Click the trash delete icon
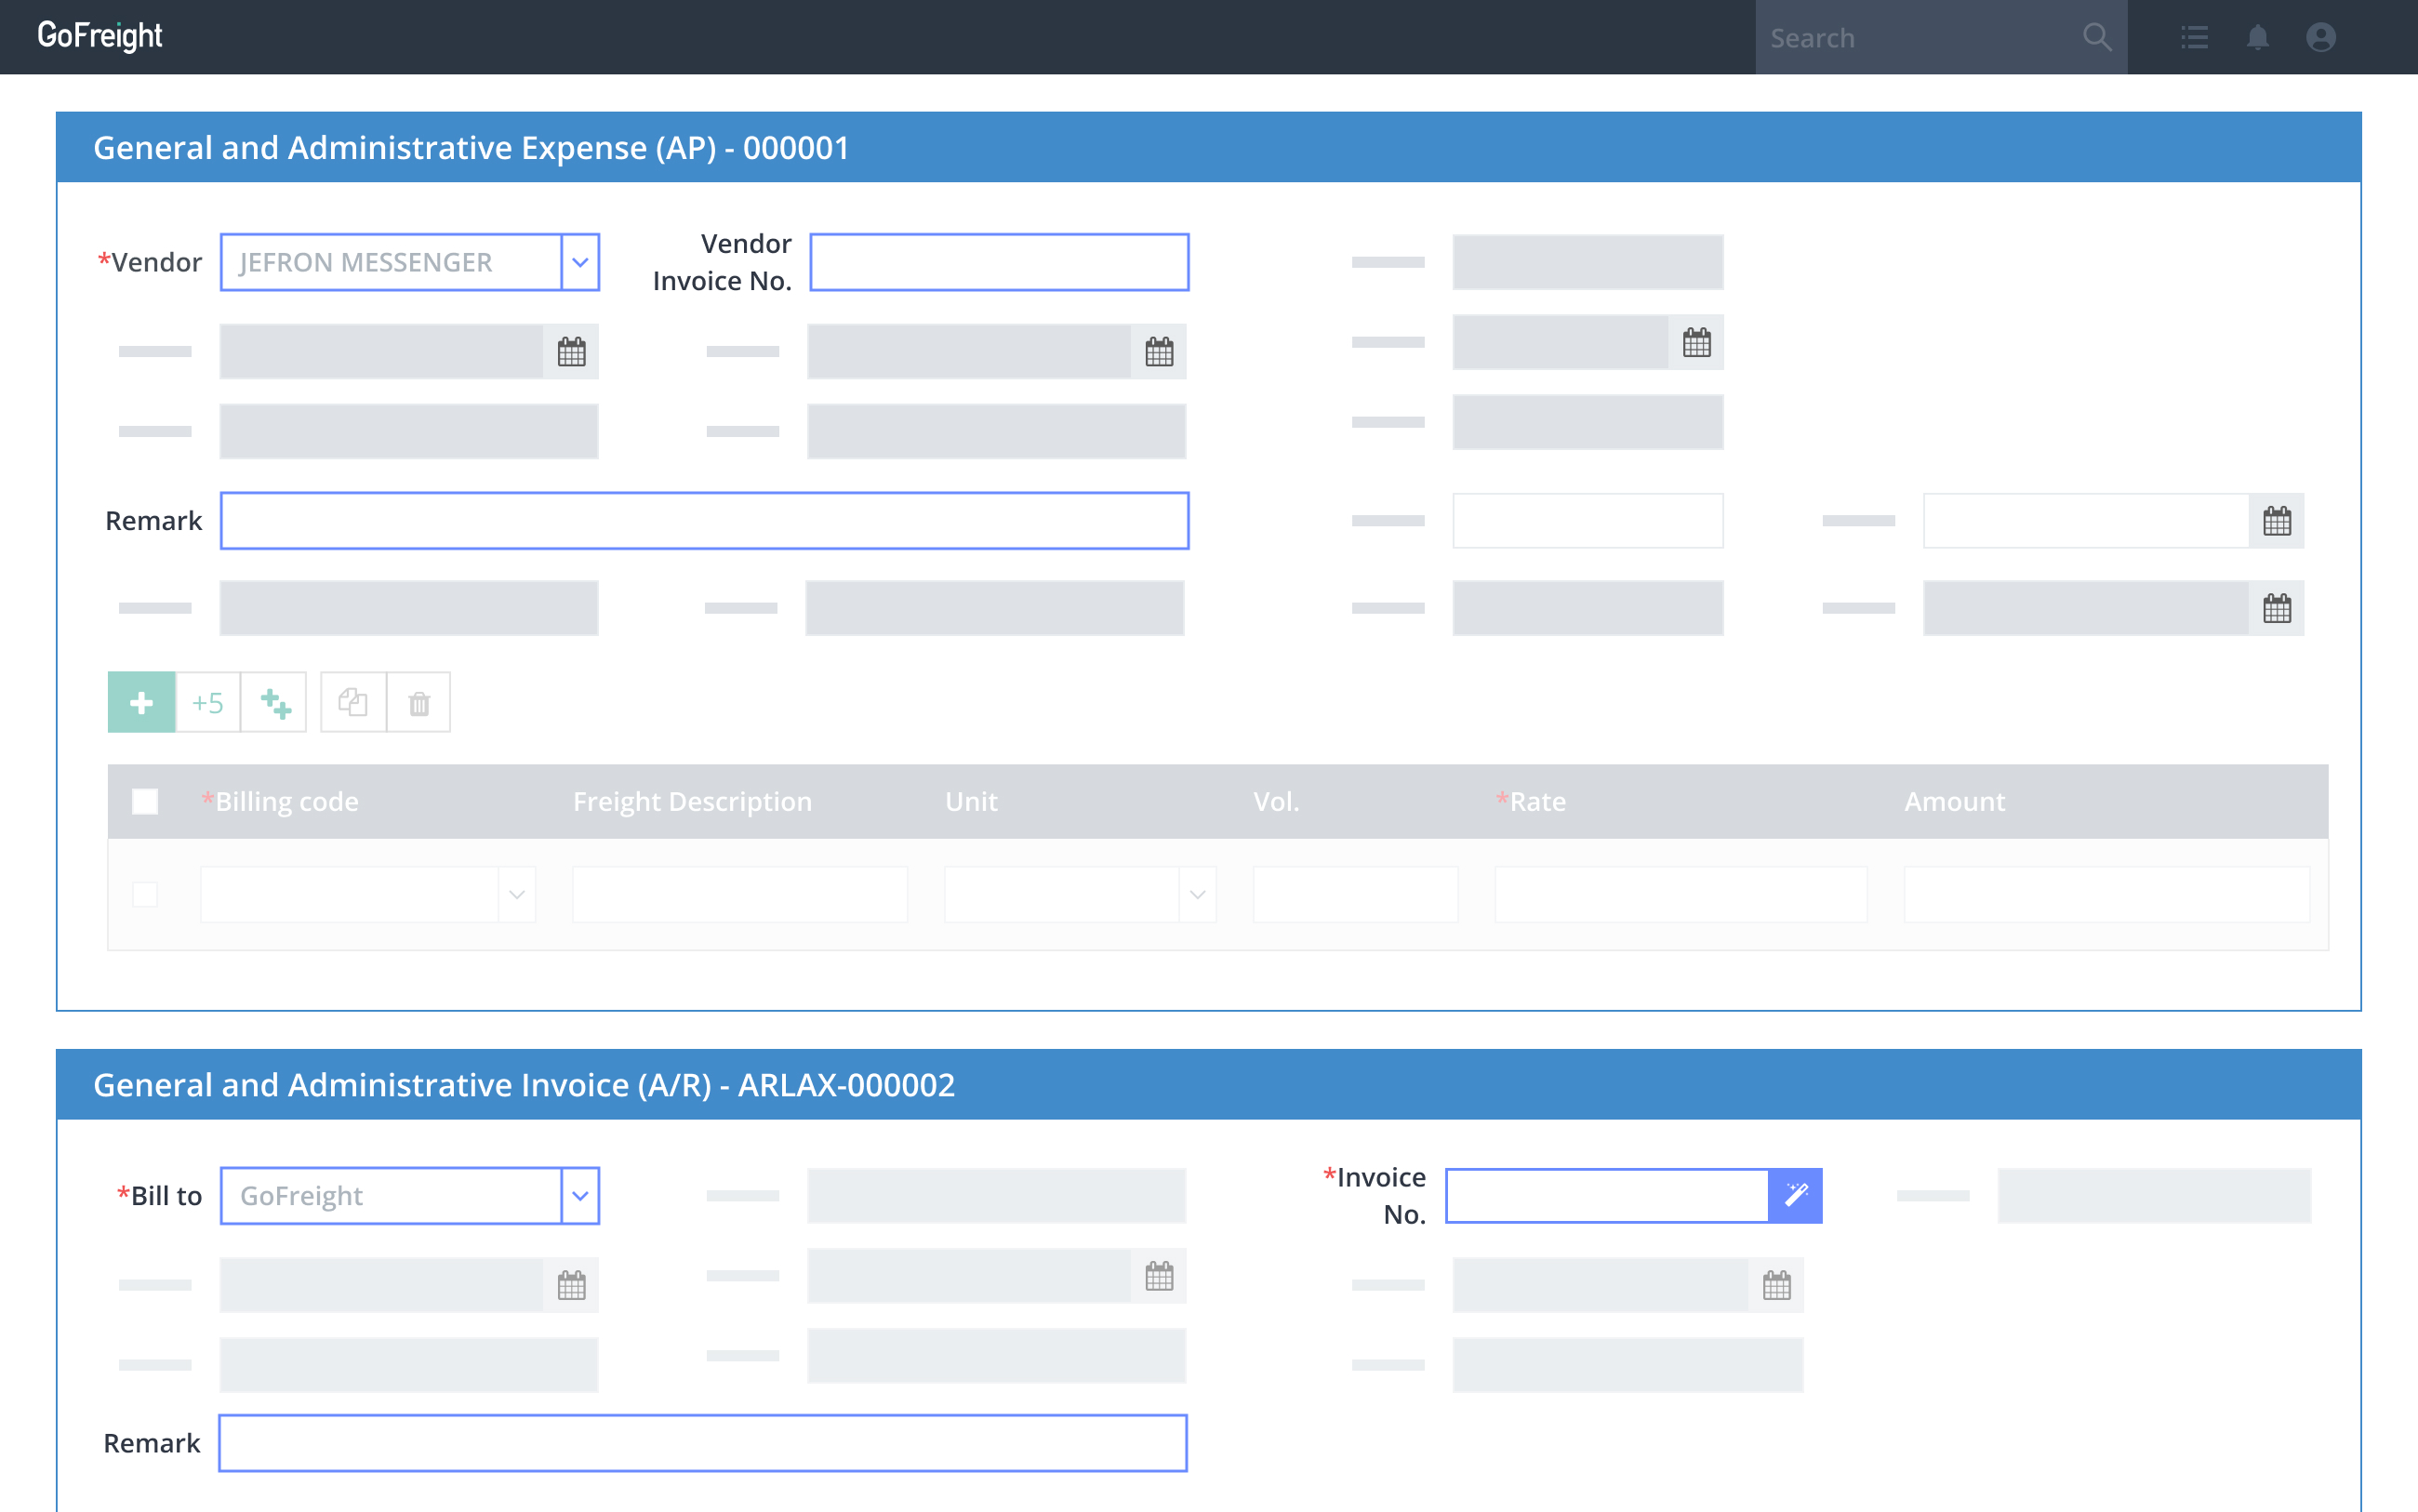This screenshot has width=2418, height=1512. [x=419, y=703]
